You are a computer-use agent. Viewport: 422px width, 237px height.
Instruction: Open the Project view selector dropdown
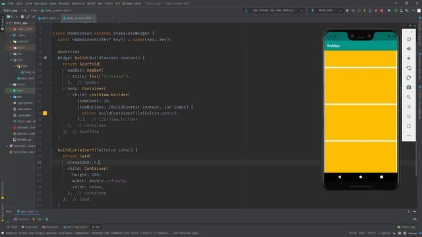point(12,16)
